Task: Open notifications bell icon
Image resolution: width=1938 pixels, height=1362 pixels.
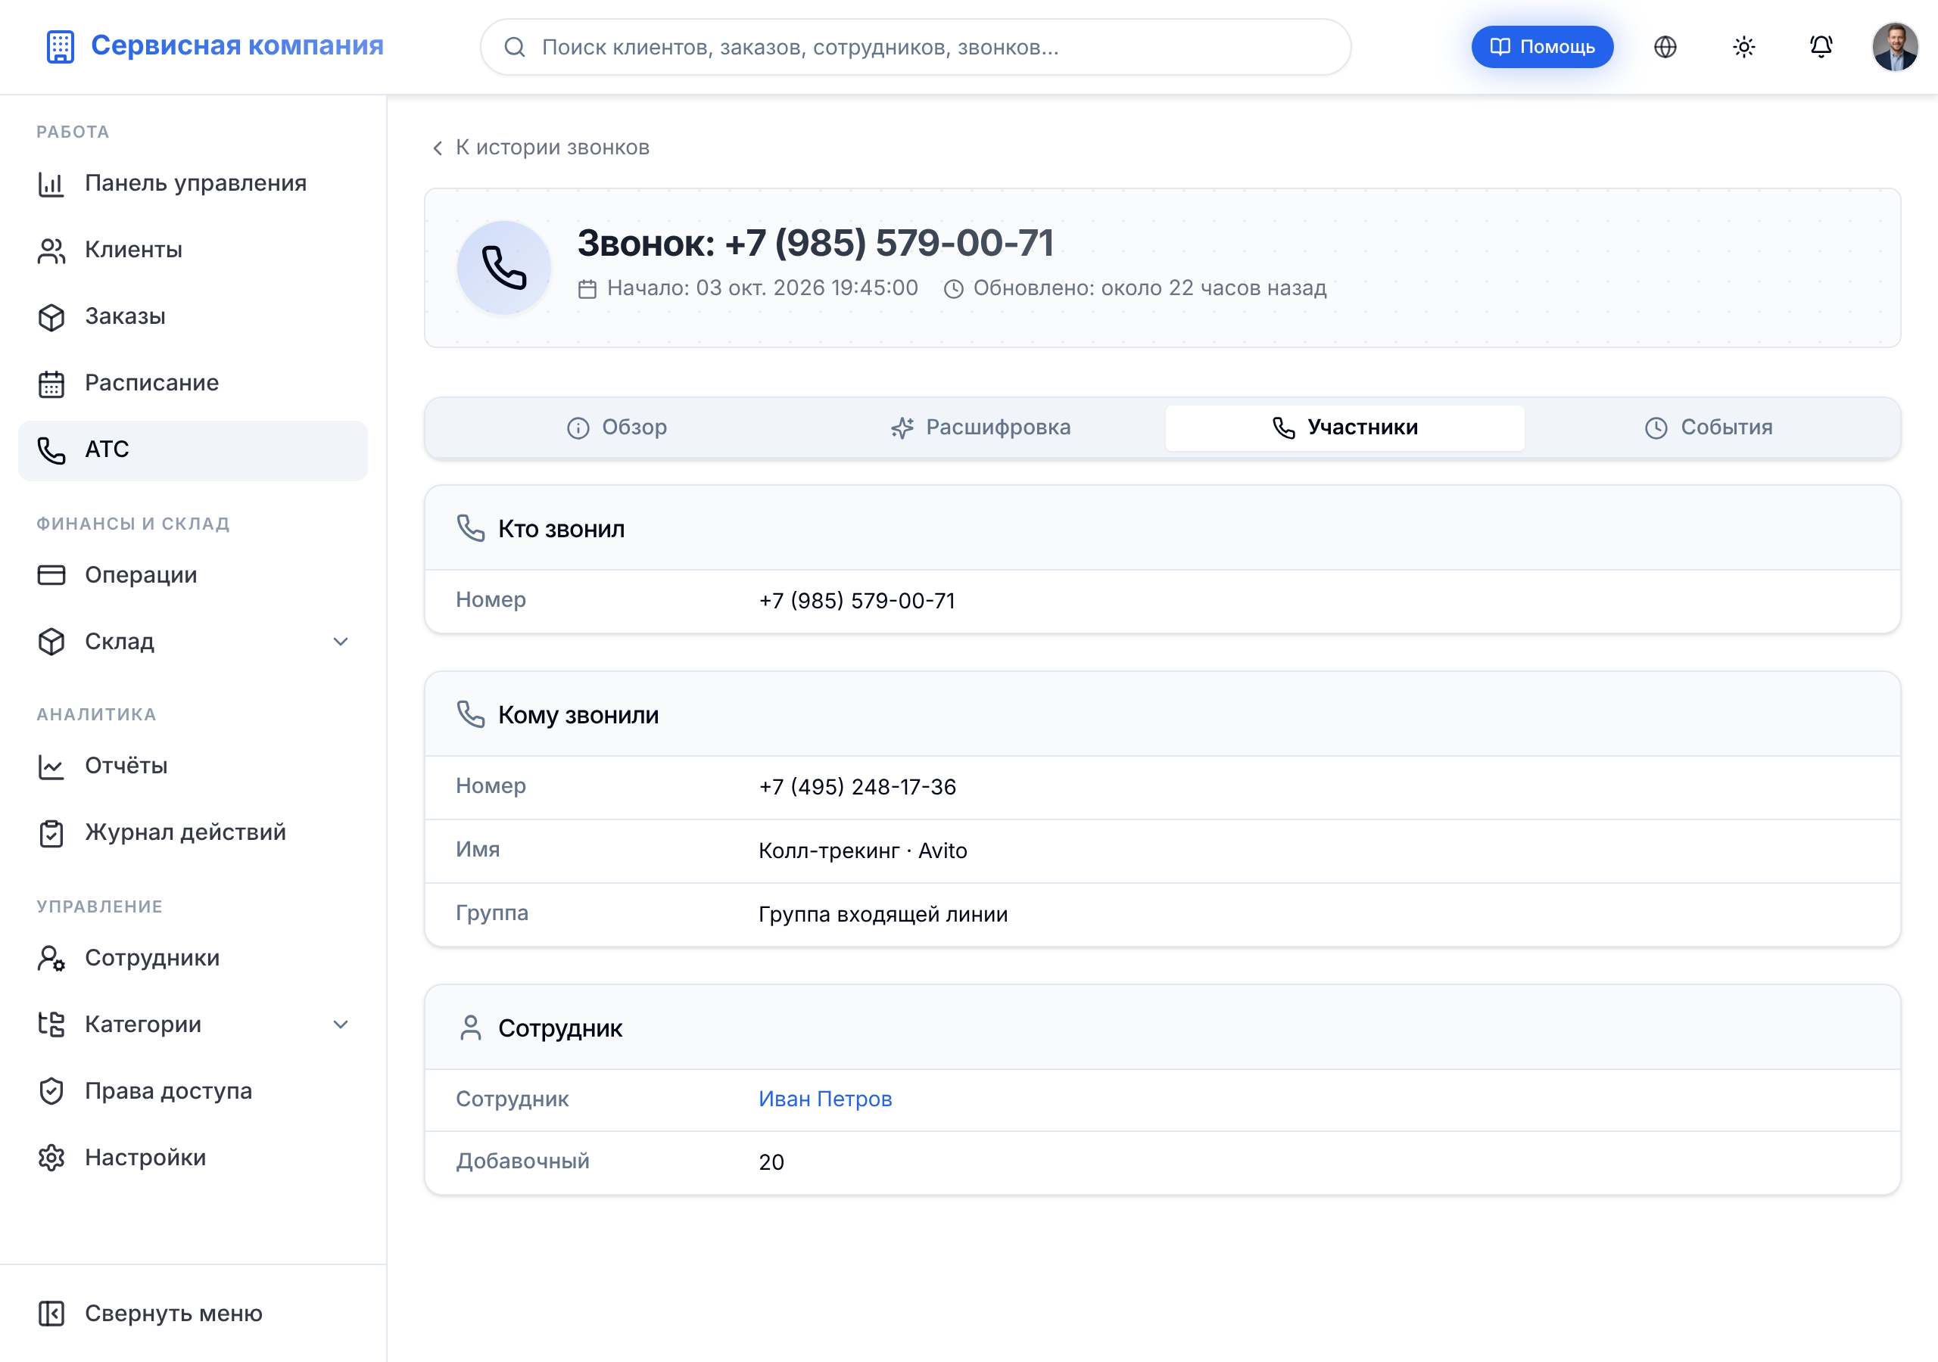Action: coord(1821,47)
